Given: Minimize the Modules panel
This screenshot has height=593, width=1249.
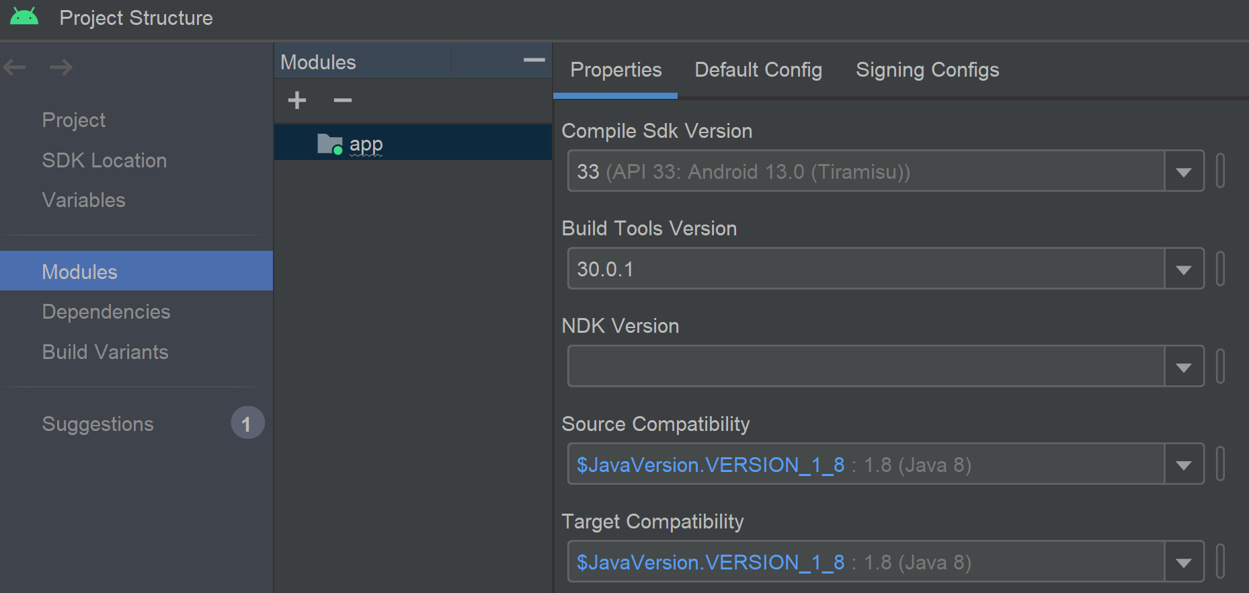Looking at the screenshot, I should (534, 61).
